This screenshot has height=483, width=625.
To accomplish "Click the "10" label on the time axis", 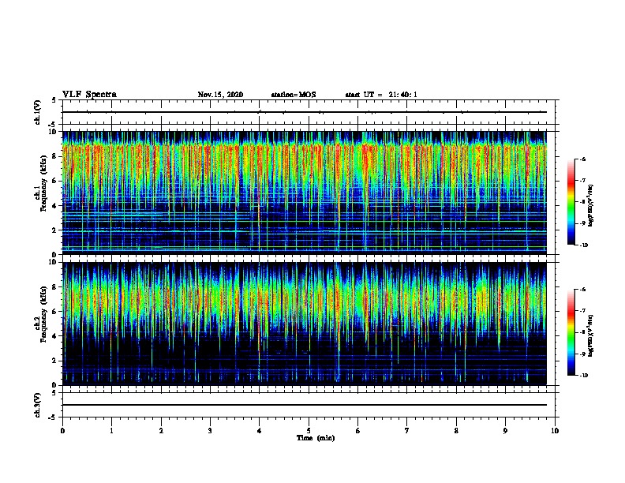I will 555,431.
